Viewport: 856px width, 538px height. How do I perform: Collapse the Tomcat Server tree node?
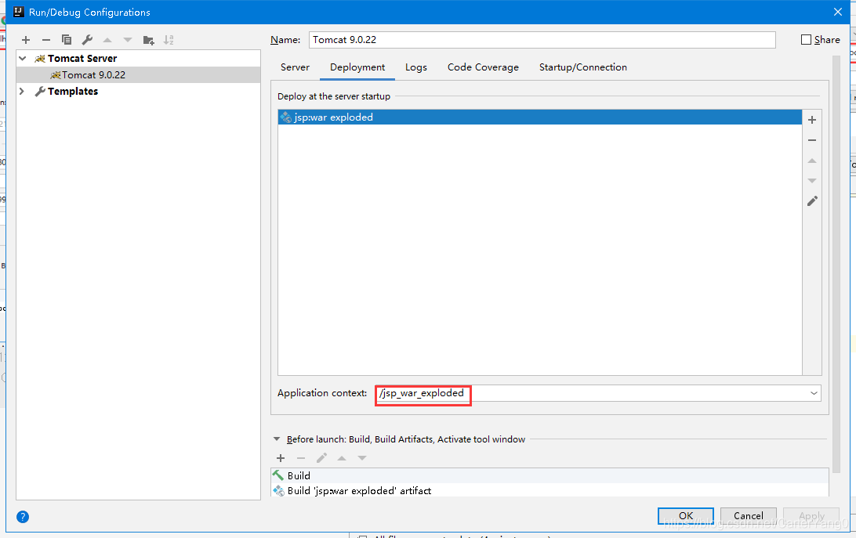23,59
